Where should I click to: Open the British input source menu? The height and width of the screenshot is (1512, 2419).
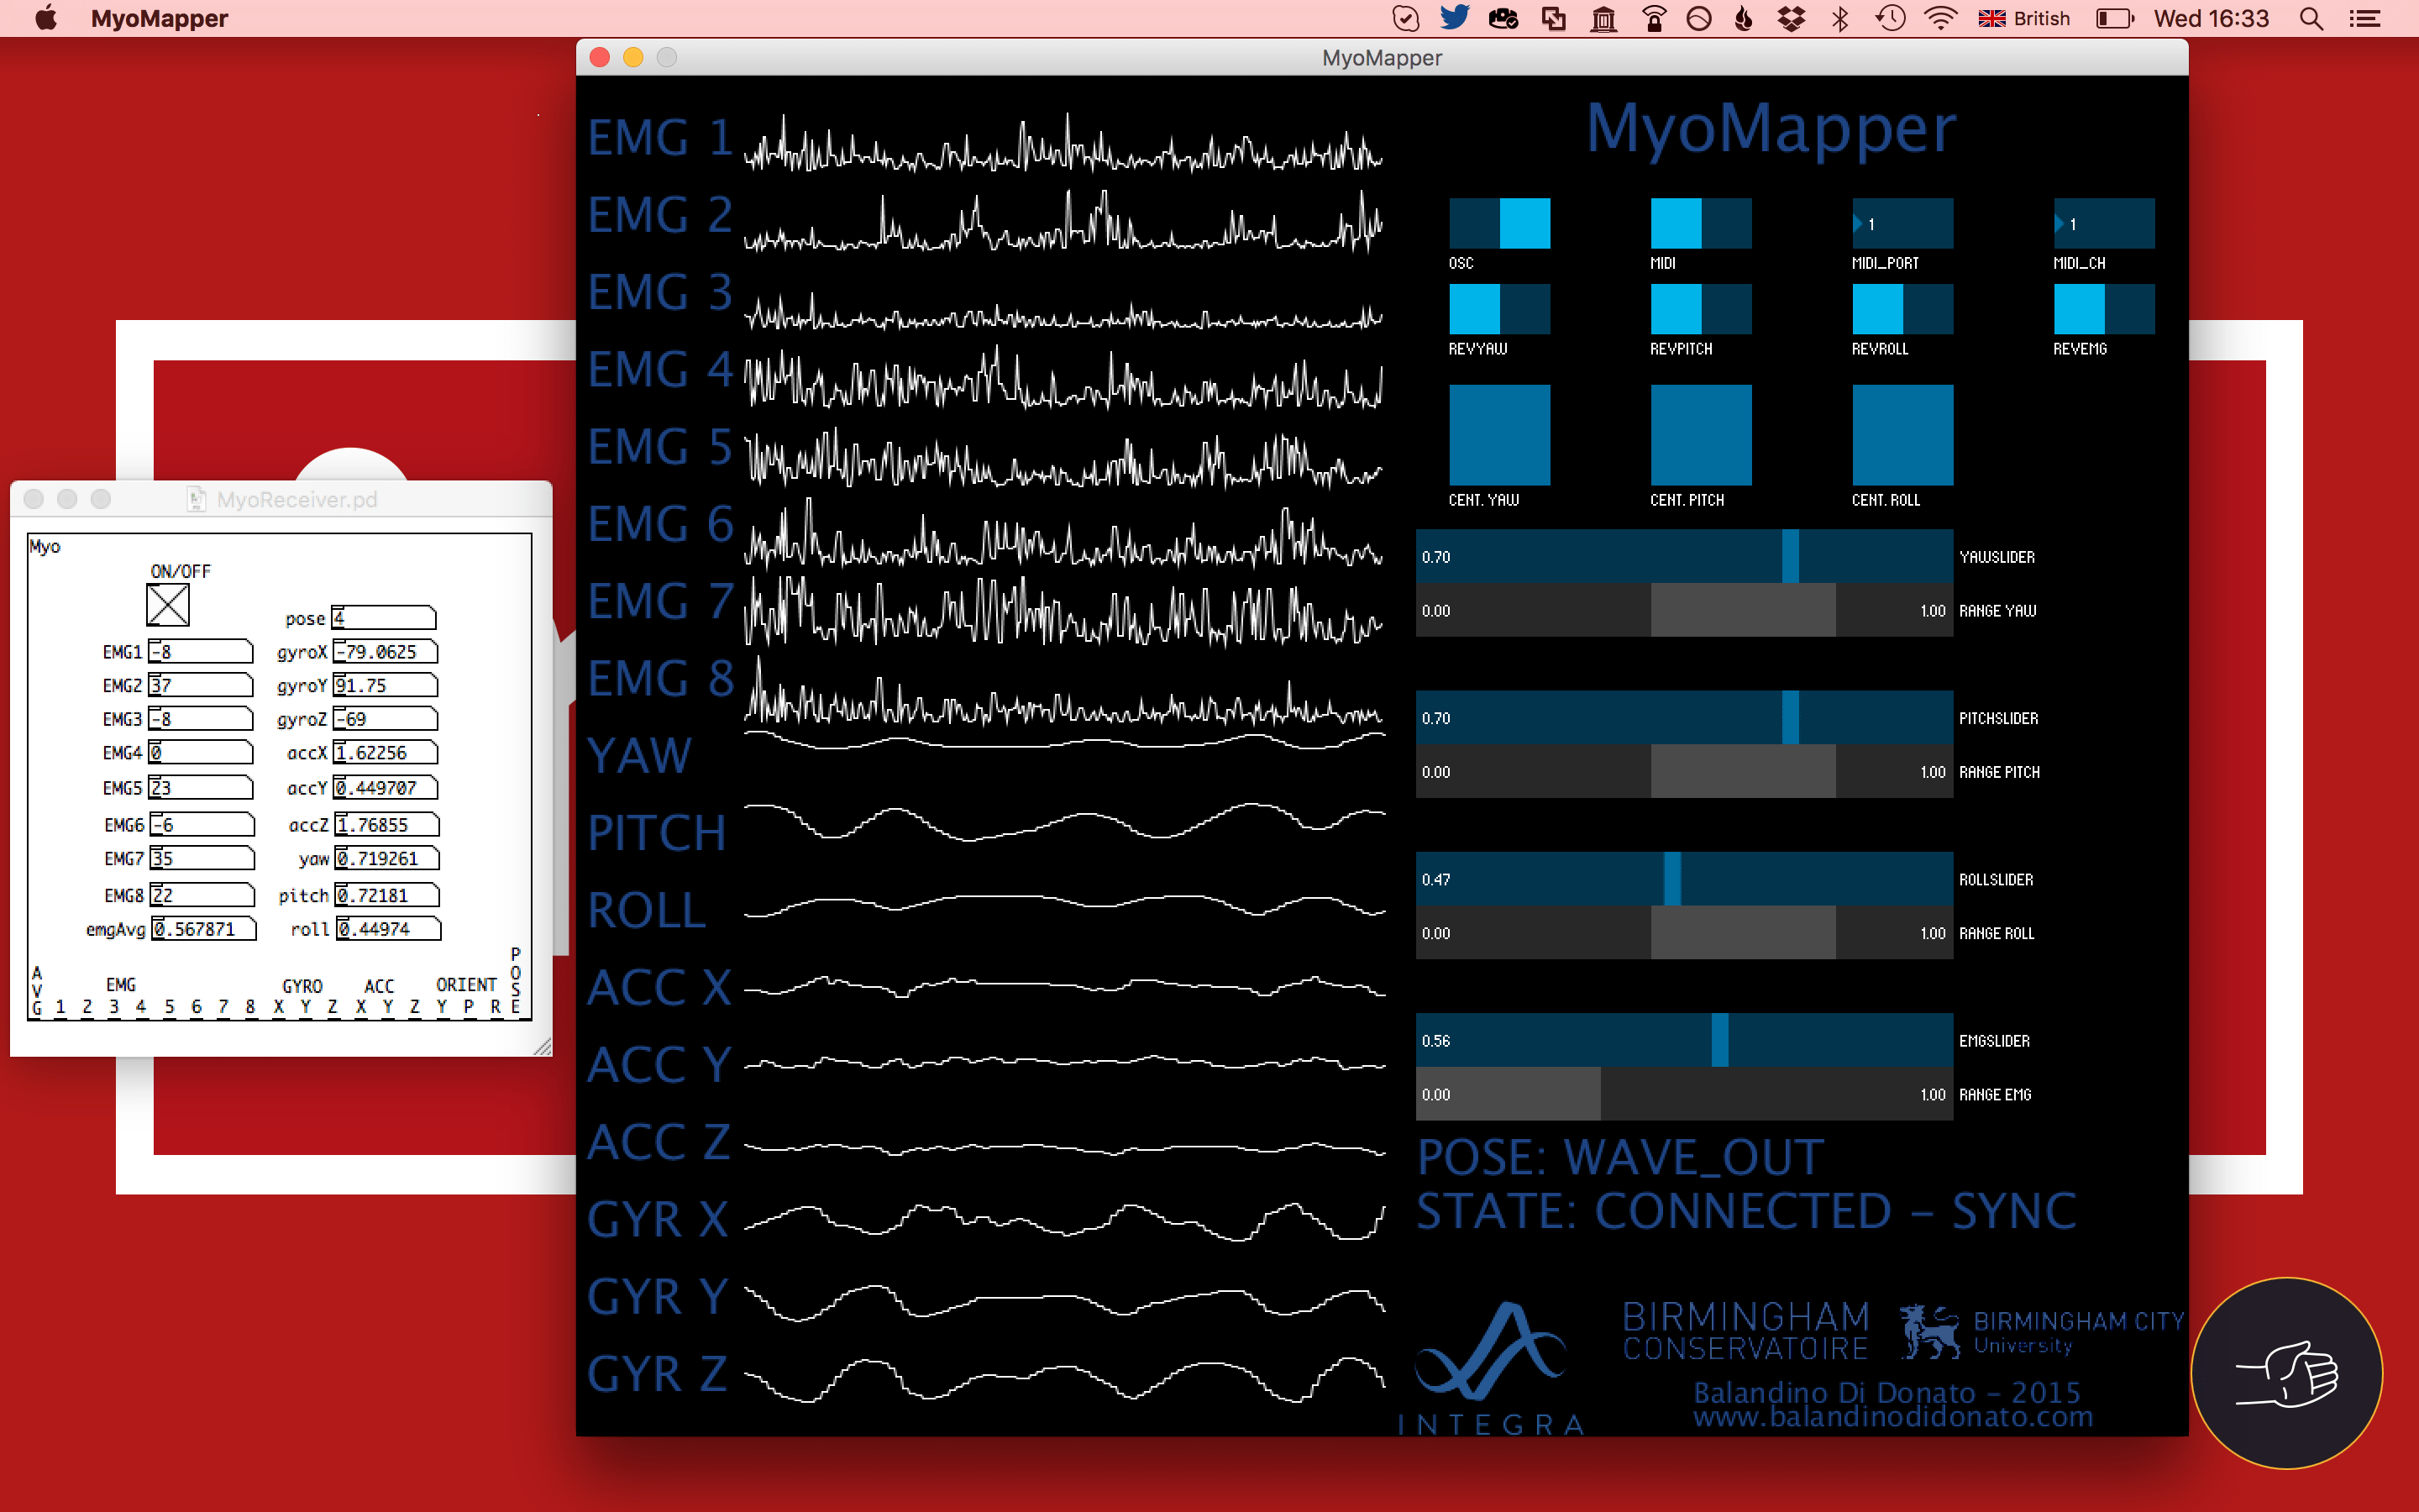[x=2023, y=18]
